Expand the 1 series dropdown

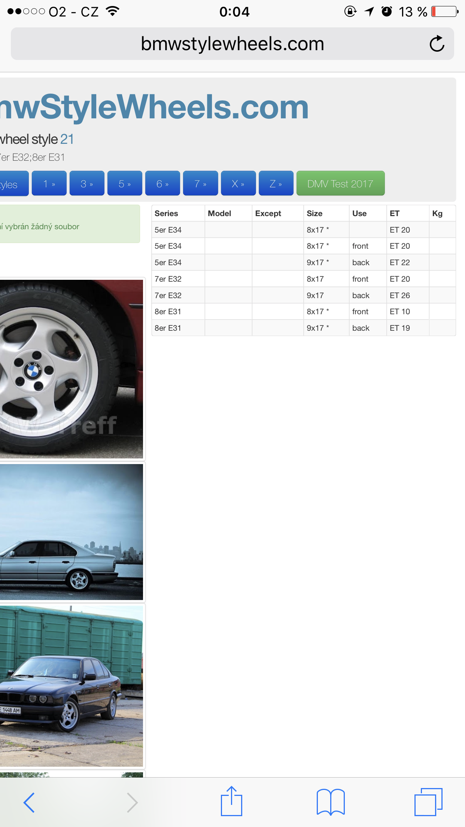click(49, 184)
